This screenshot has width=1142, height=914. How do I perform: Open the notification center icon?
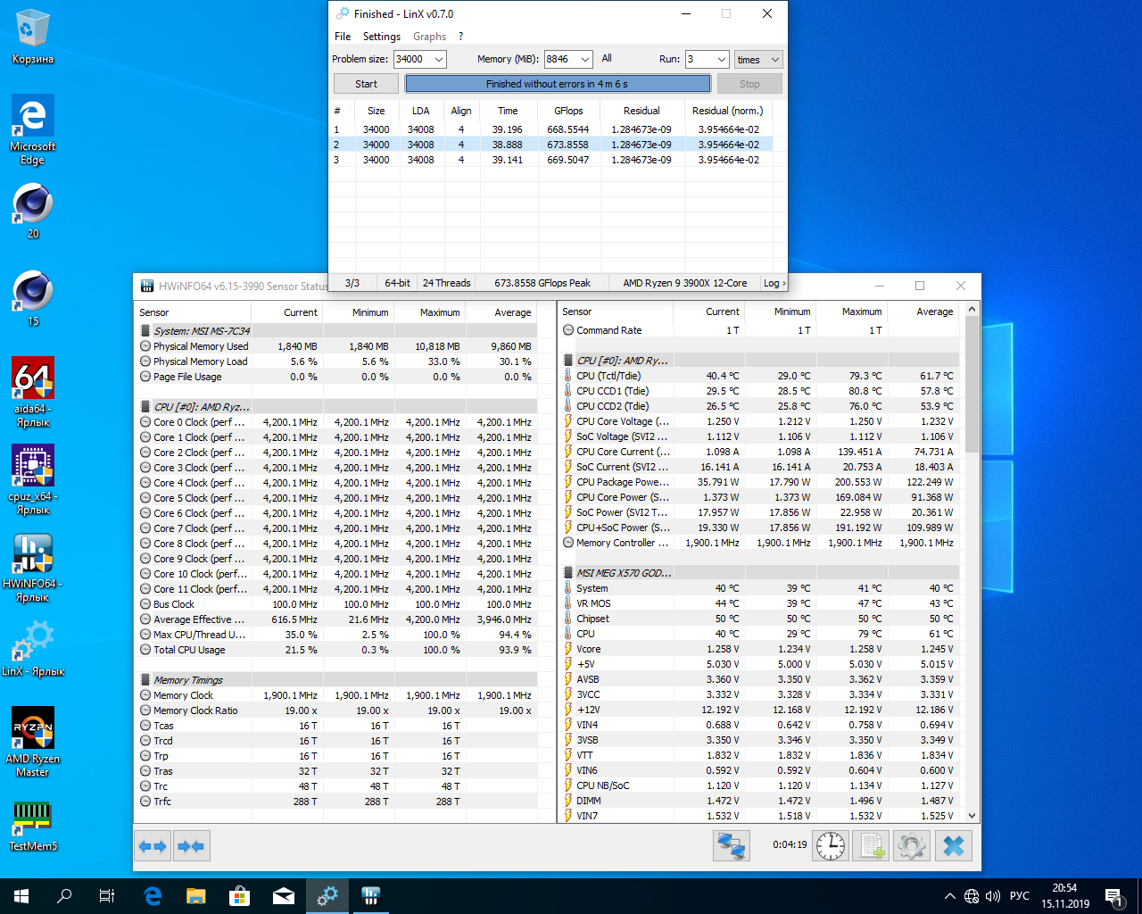[1113, 896]
